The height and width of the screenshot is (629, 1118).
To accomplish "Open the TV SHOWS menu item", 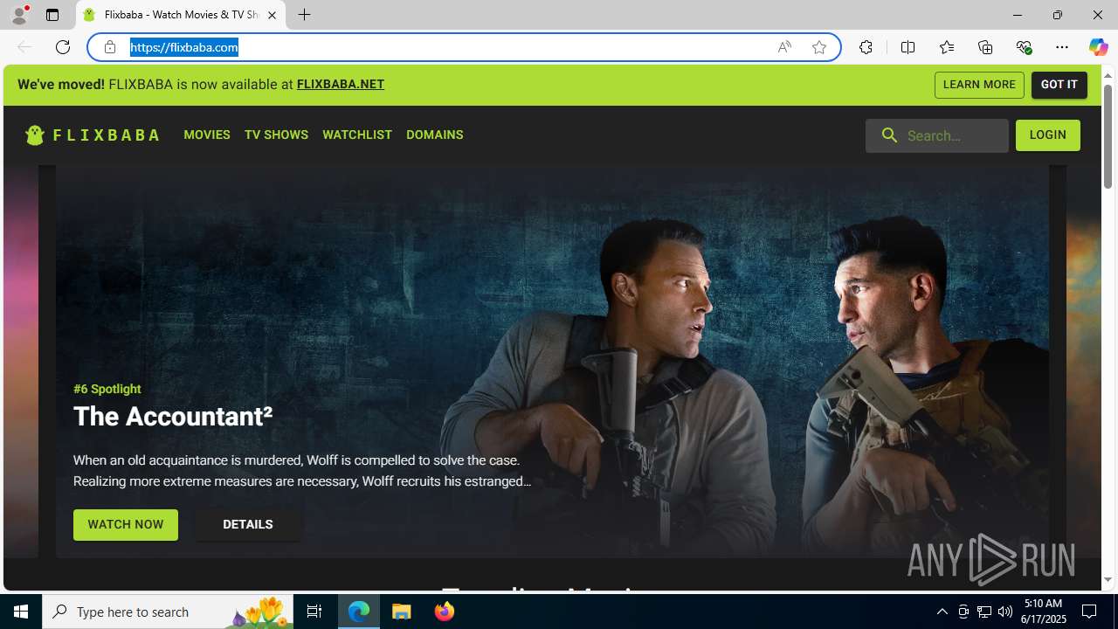I will (x=276, y=135).
